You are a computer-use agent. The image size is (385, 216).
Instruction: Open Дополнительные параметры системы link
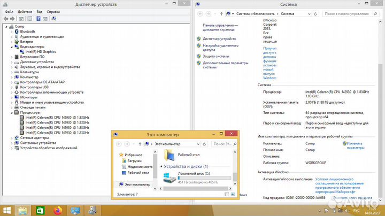[x=226, y=65]
